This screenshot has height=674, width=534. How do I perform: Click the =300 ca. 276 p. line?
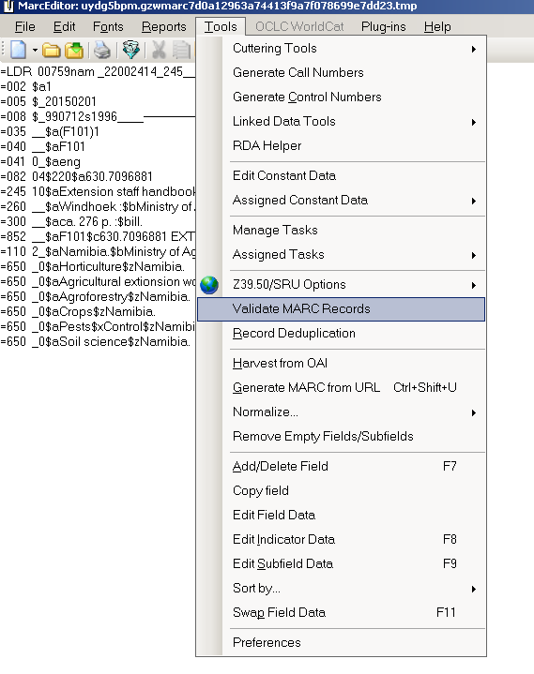pos(71,222)
